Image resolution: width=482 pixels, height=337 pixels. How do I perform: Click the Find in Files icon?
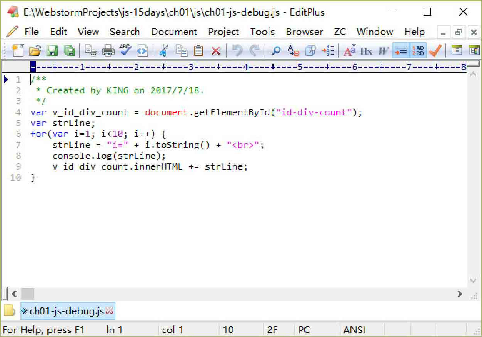click(310, 51)
